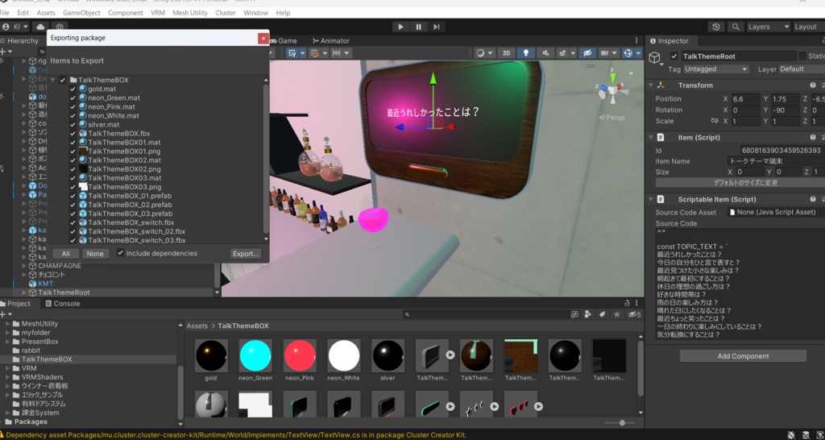
Task: Click the All button in export dialog
Action: click(66, 254)
